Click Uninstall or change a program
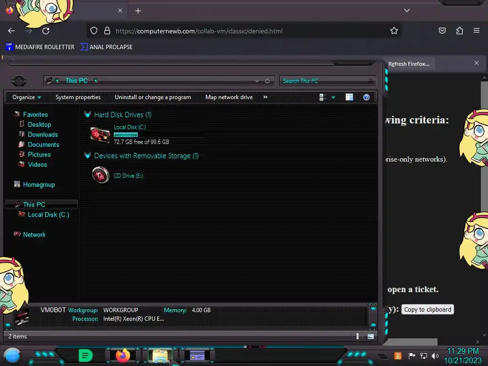 coord(153,97)
